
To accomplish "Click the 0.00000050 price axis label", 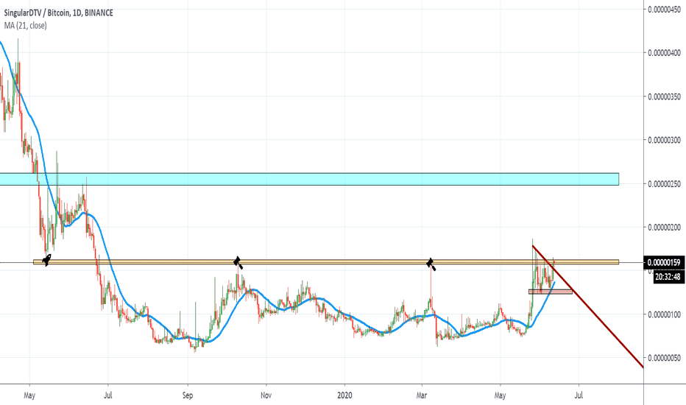I will coord(664,358).
